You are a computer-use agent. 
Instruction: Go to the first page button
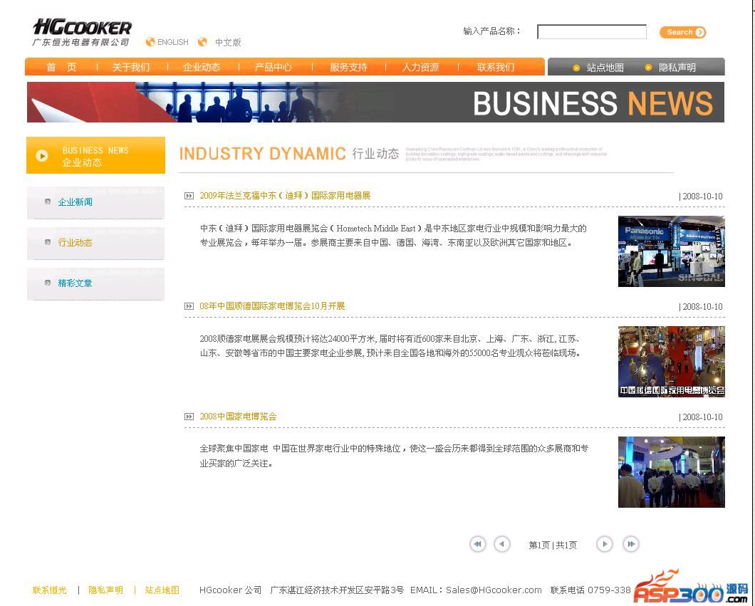(x=477, y=544)
